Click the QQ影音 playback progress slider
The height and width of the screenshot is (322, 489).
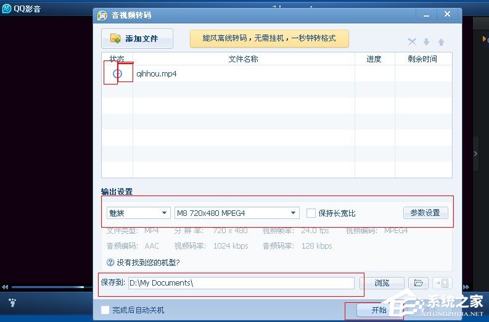[x=52, y=287]
